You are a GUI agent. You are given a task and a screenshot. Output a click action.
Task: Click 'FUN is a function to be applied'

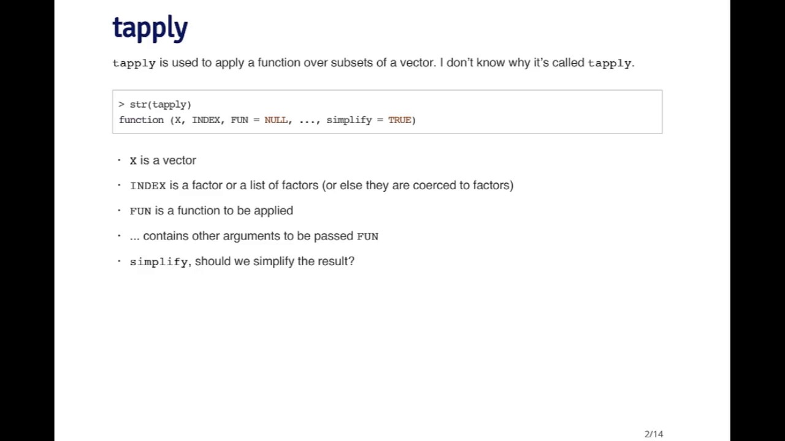tap(212, 211)
